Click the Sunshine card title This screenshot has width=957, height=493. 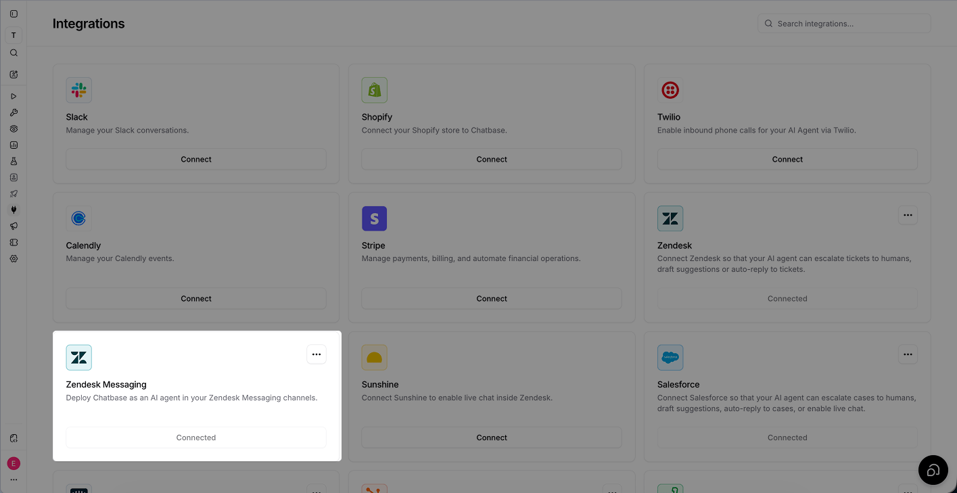pyautogui.click(x=380, y=385)
